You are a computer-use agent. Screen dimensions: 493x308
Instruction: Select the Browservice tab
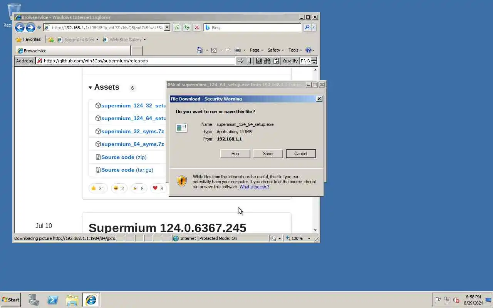(73, 50)
